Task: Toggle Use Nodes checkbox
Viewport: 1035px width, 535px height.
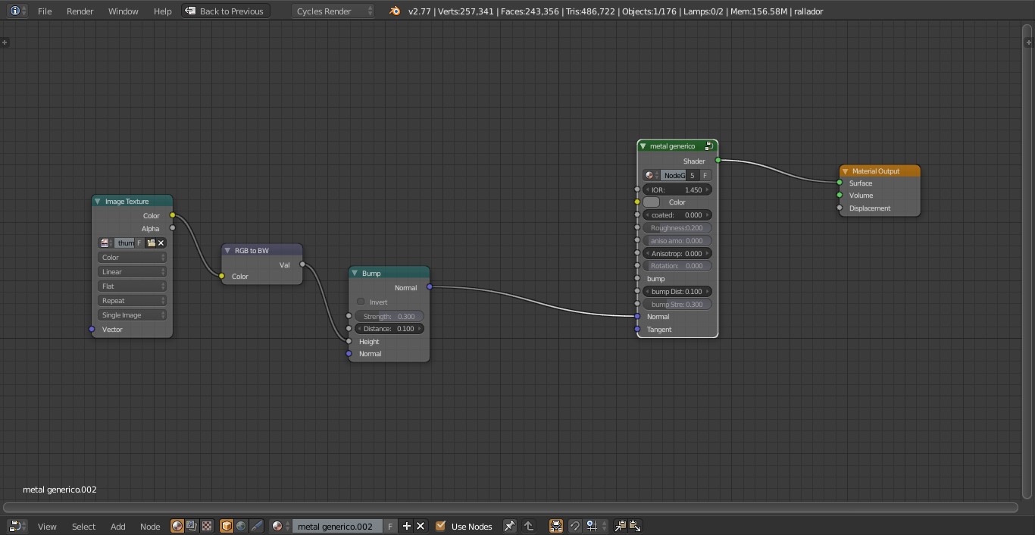Action: tap(440, 526)
